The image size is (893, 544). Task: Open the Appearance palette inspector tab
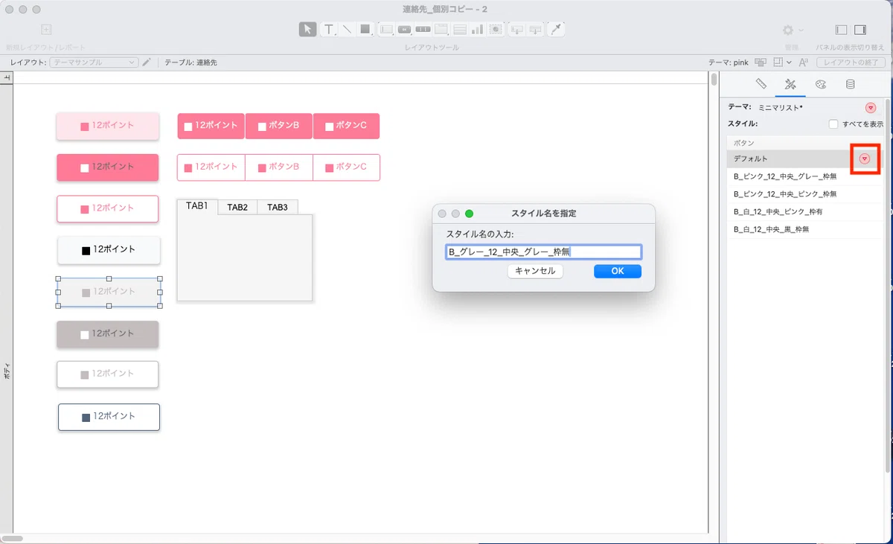pyautogui.click(x=820, y=84)
